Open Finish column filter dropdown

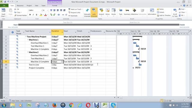(89, 32)
